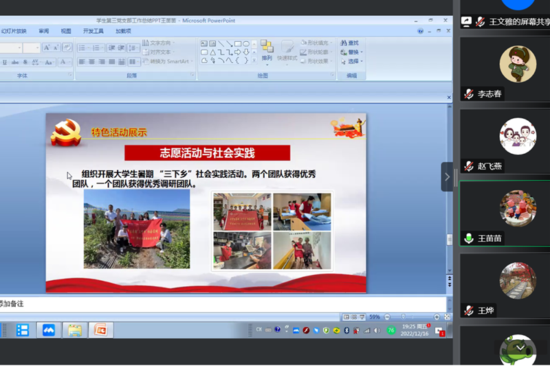Open the Tencent Meeting app in the taskbar

point(49,330)
